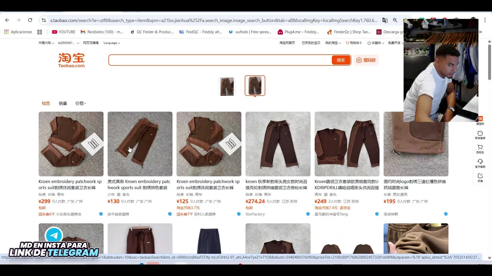
Task: Open 已买到的宝贝 purchased items
Action: pyautogui.click(x=311, y=43)
